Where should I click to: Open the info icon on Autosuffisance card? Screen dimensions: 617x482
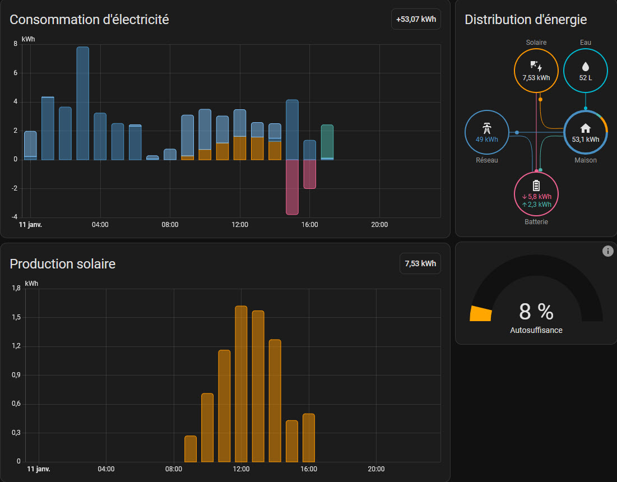coord(608,251)
